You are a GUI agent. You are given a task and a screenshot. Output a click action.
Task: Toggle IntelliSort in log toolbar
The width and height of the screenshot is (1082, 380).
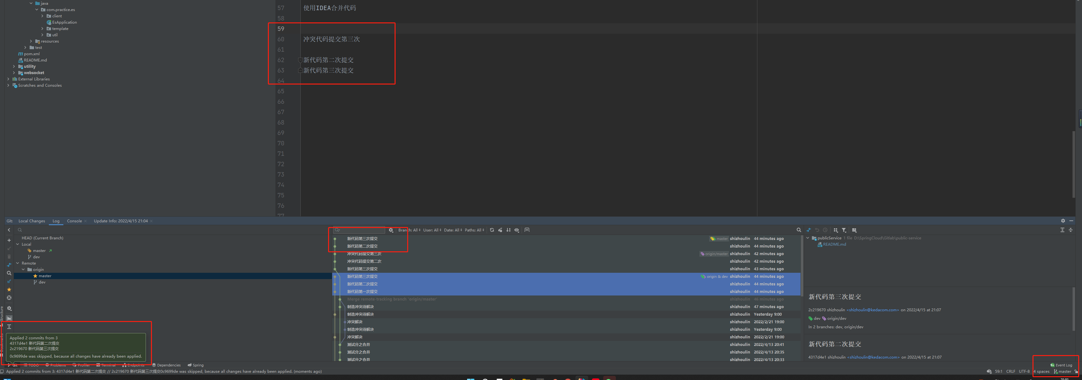tap(508, 230)
